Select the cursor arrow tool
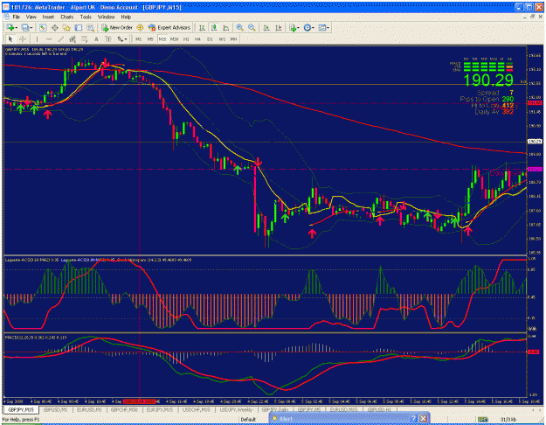Image resolution: width=546 pixels, height=425 pixels. pos(10,39)
